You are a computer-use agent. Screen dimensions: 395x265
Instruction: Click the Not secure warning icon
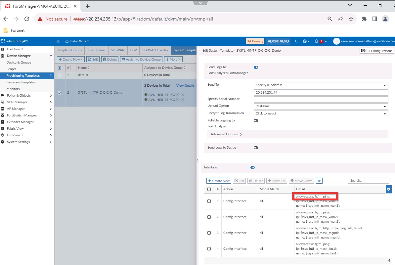[x=40, y=19]
